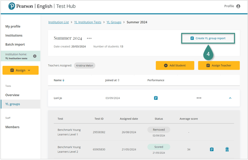
Task: Go to Overview in the sidebar
Action: click(12, 95)
